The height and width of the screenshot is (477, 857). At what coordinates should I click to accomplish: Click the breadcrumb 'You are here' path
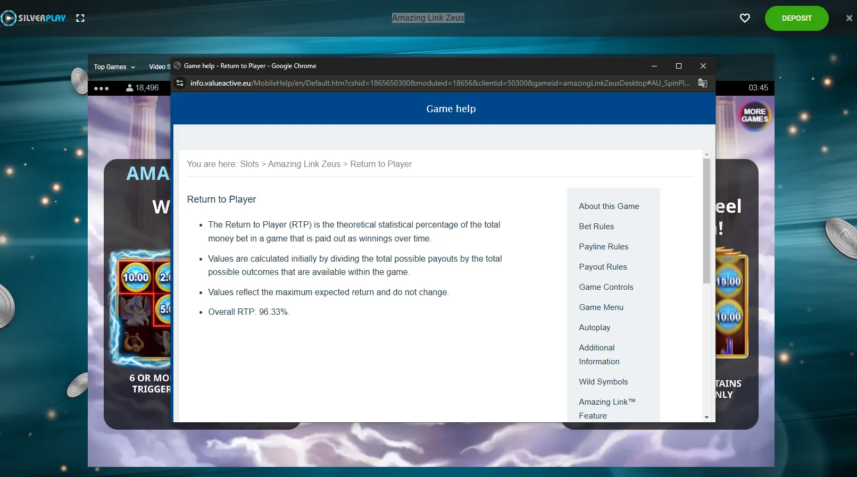click(299, 164)
